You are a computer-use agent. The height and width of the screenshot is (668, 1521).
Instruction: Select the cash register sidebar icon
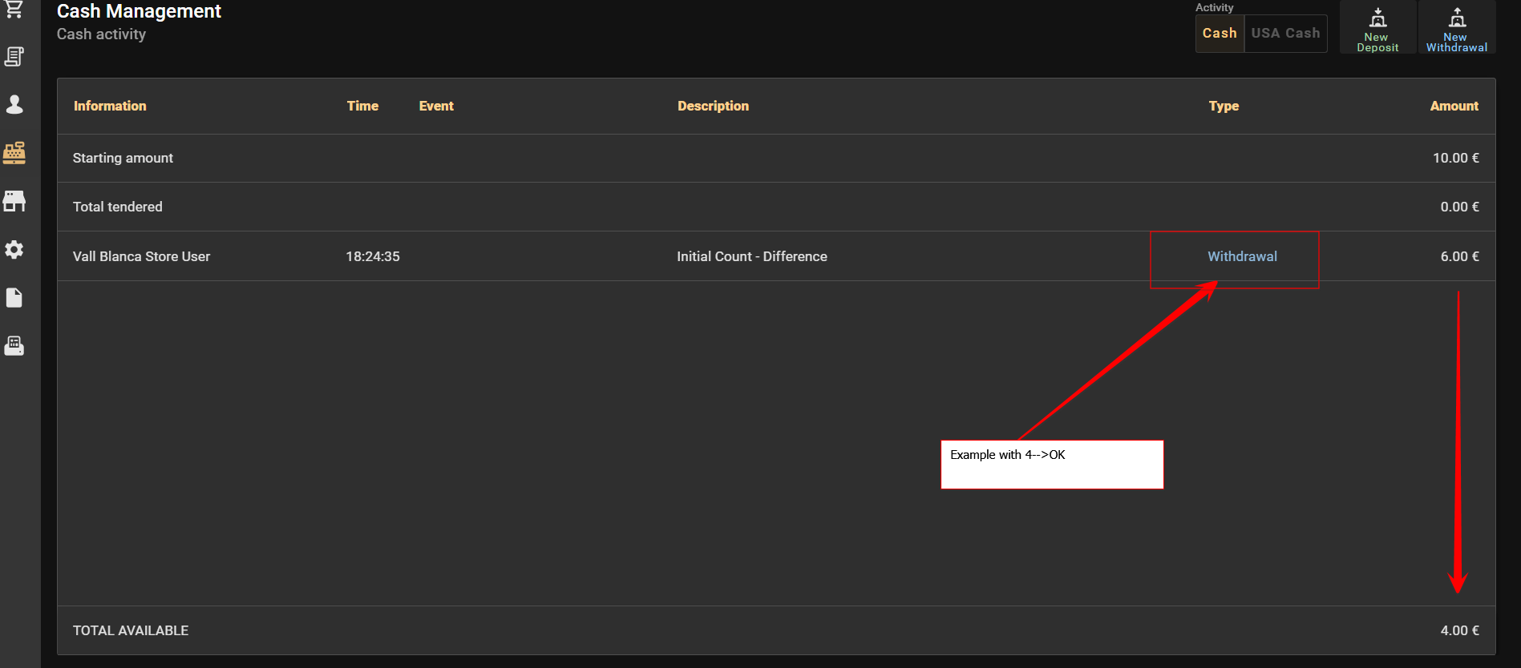tap(14, 152)
